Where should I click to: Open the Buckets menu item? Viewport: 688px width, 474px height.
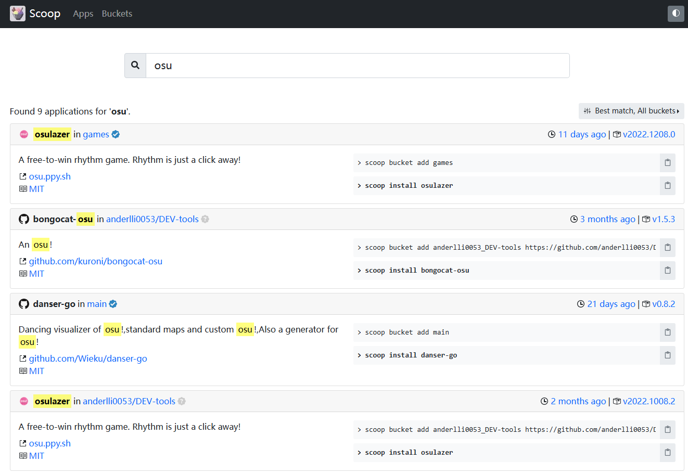117,14
